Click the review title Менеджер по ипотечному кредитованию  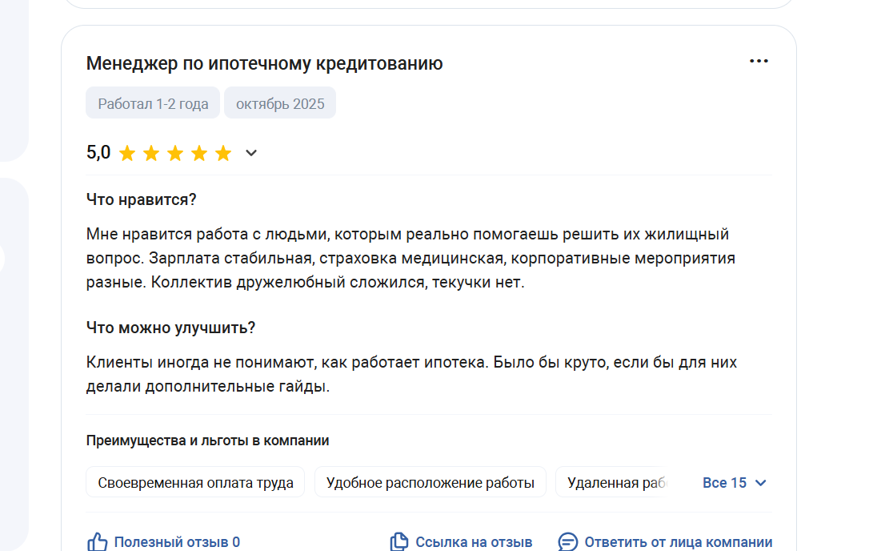[x=264, y=63]
